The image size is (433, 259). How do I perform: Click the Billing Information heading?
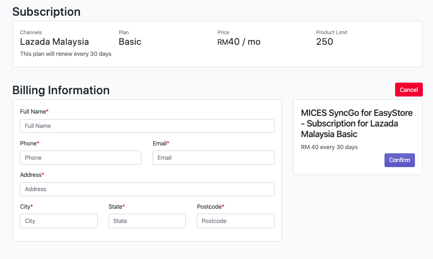(x=61, y=90)
